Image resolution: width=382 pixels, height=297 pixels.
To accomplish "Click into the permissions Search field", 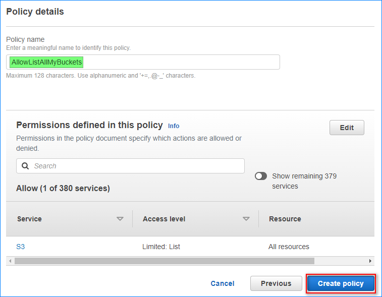I will [x=136, y=166].
